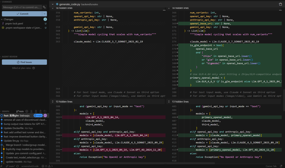Click Find Issues button
This screenshot has width=285, height=168.
click(x=24, y=62)
